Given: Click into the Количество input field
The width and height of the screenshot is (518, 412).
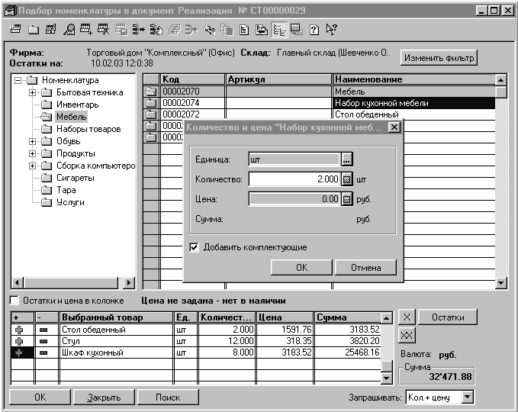Looking at the screenshot, I should (294, 179).
